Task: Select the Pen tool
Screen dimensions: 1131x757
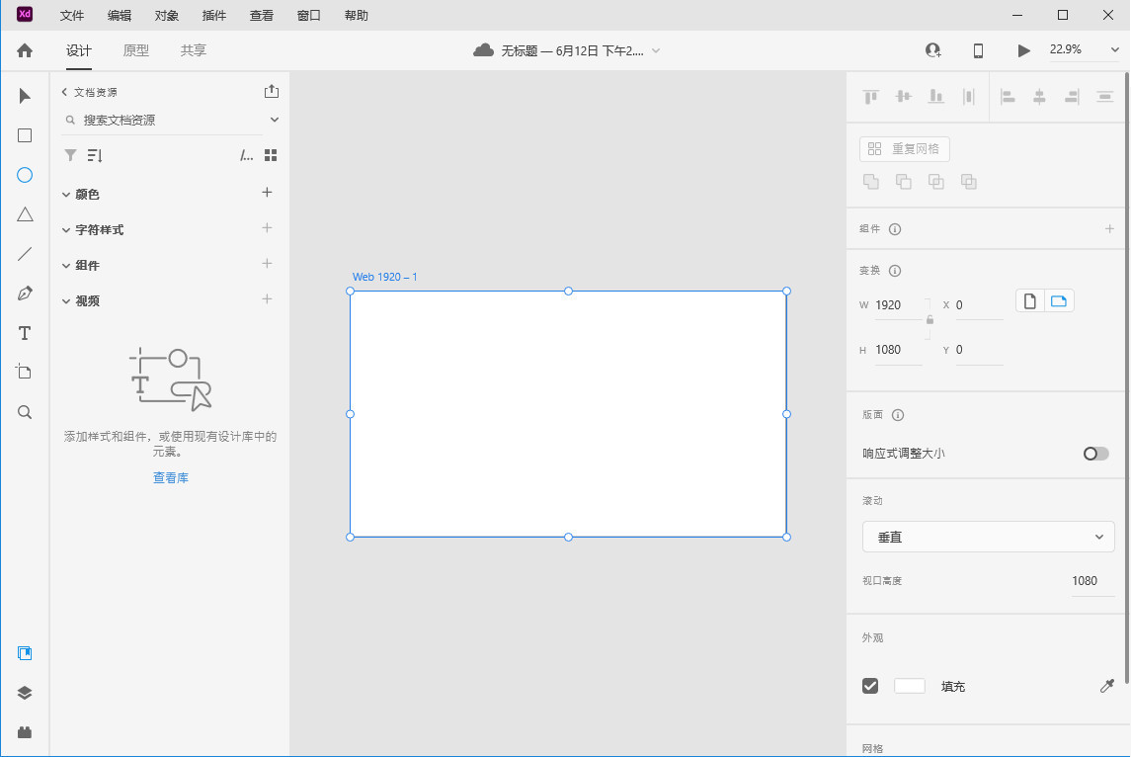Action: pyautogui.click(x=25, y=294)
